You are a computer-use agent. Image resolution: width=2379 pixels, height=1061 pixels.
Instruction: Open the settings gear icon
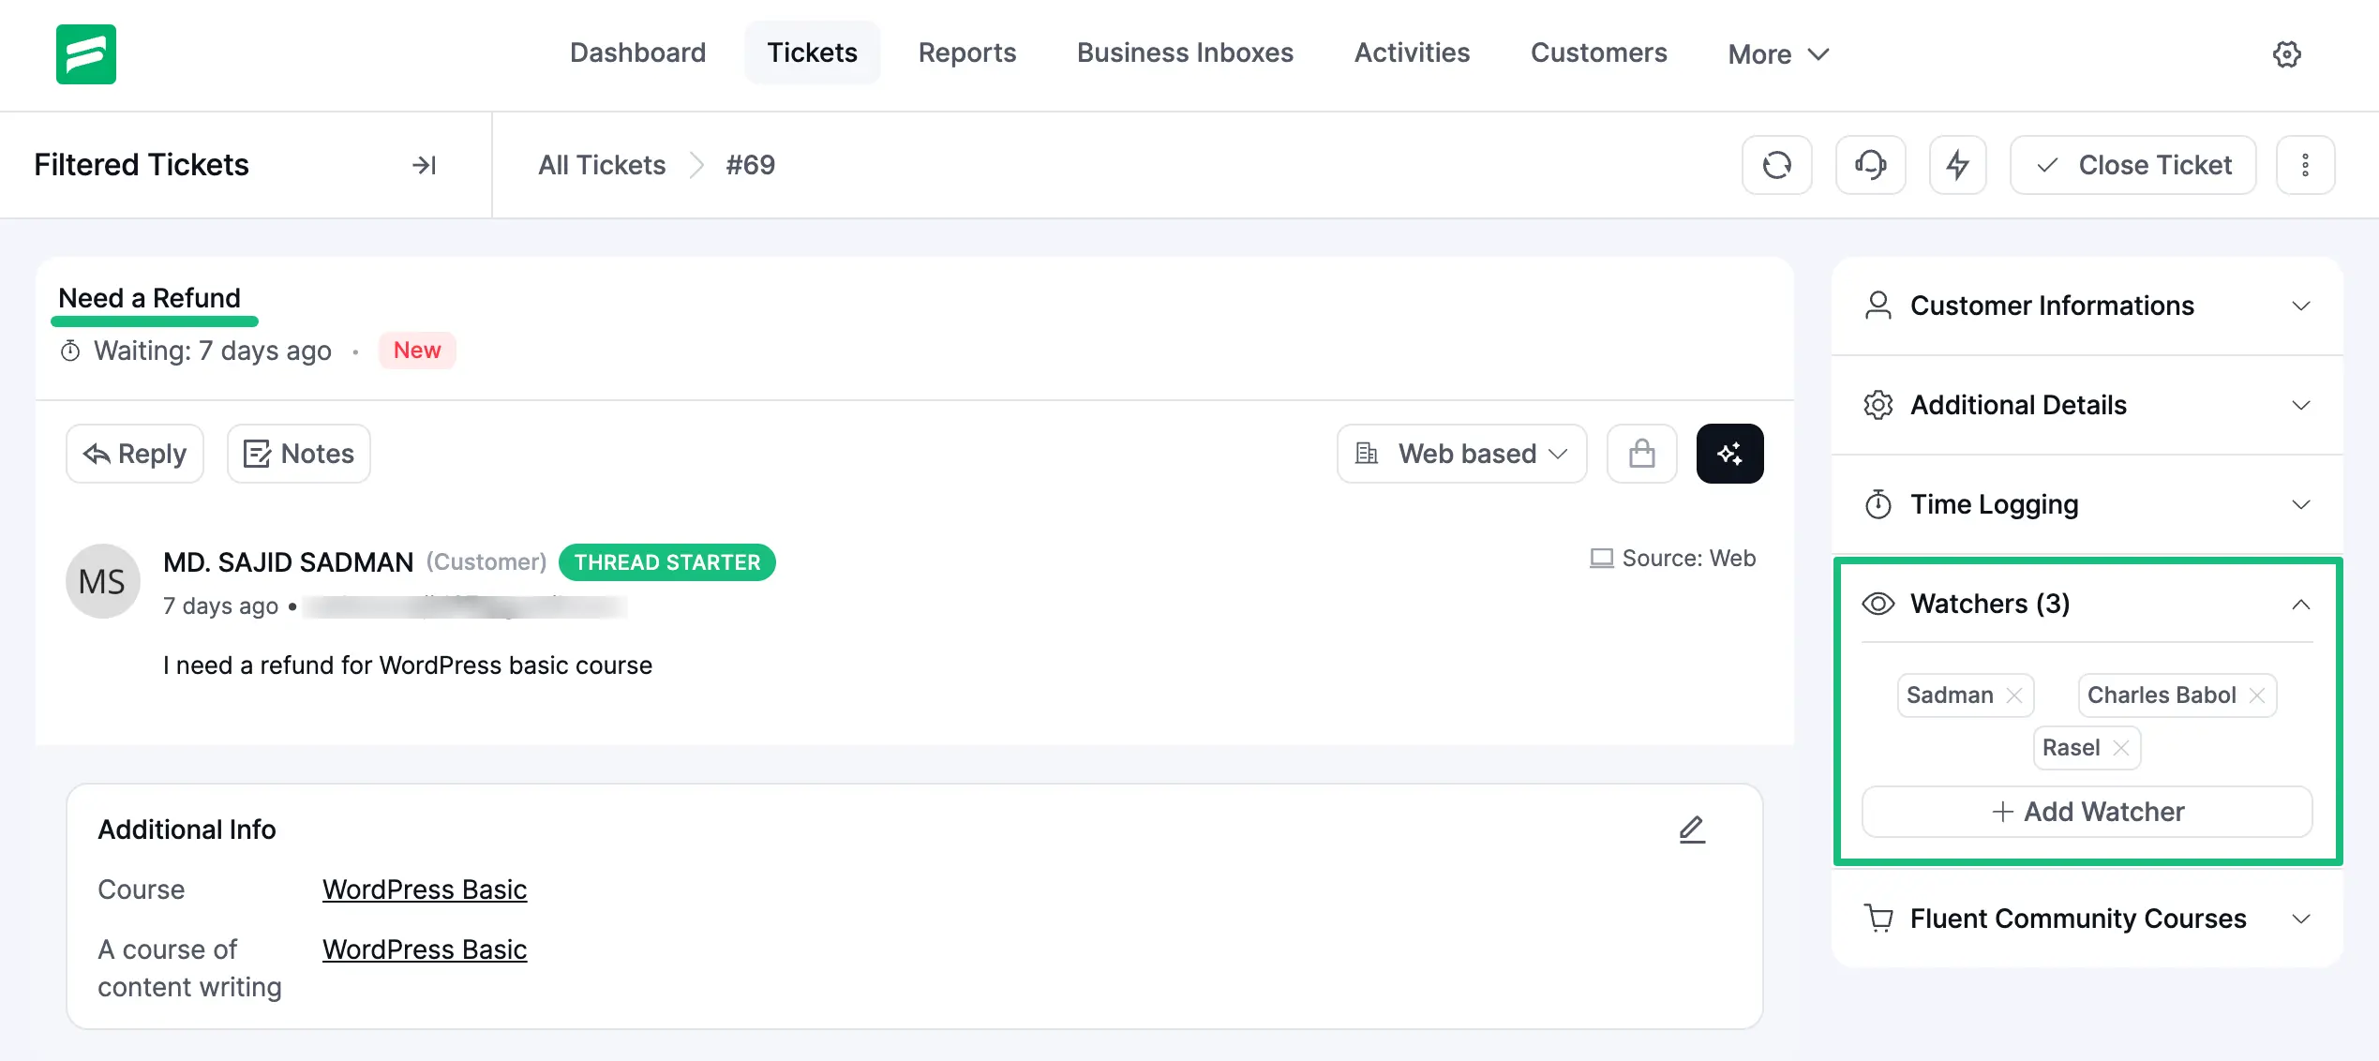pyautogui.click(x=2286, y=53)
